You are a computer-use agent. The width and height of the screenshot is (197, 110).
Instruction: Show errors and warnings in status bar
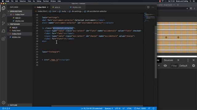point(6,108)
